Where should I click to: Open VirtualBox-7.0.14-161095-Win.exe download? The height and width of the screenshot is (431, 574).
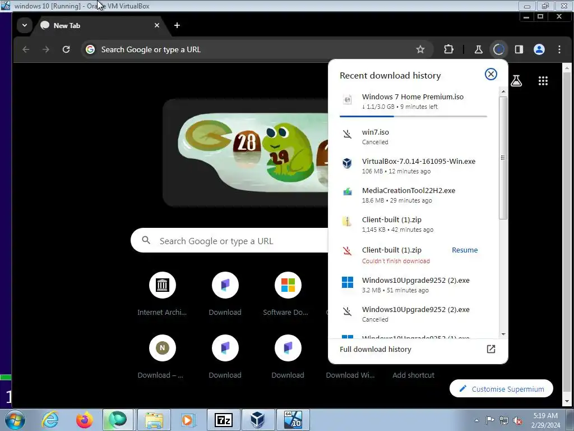(413, 166)
